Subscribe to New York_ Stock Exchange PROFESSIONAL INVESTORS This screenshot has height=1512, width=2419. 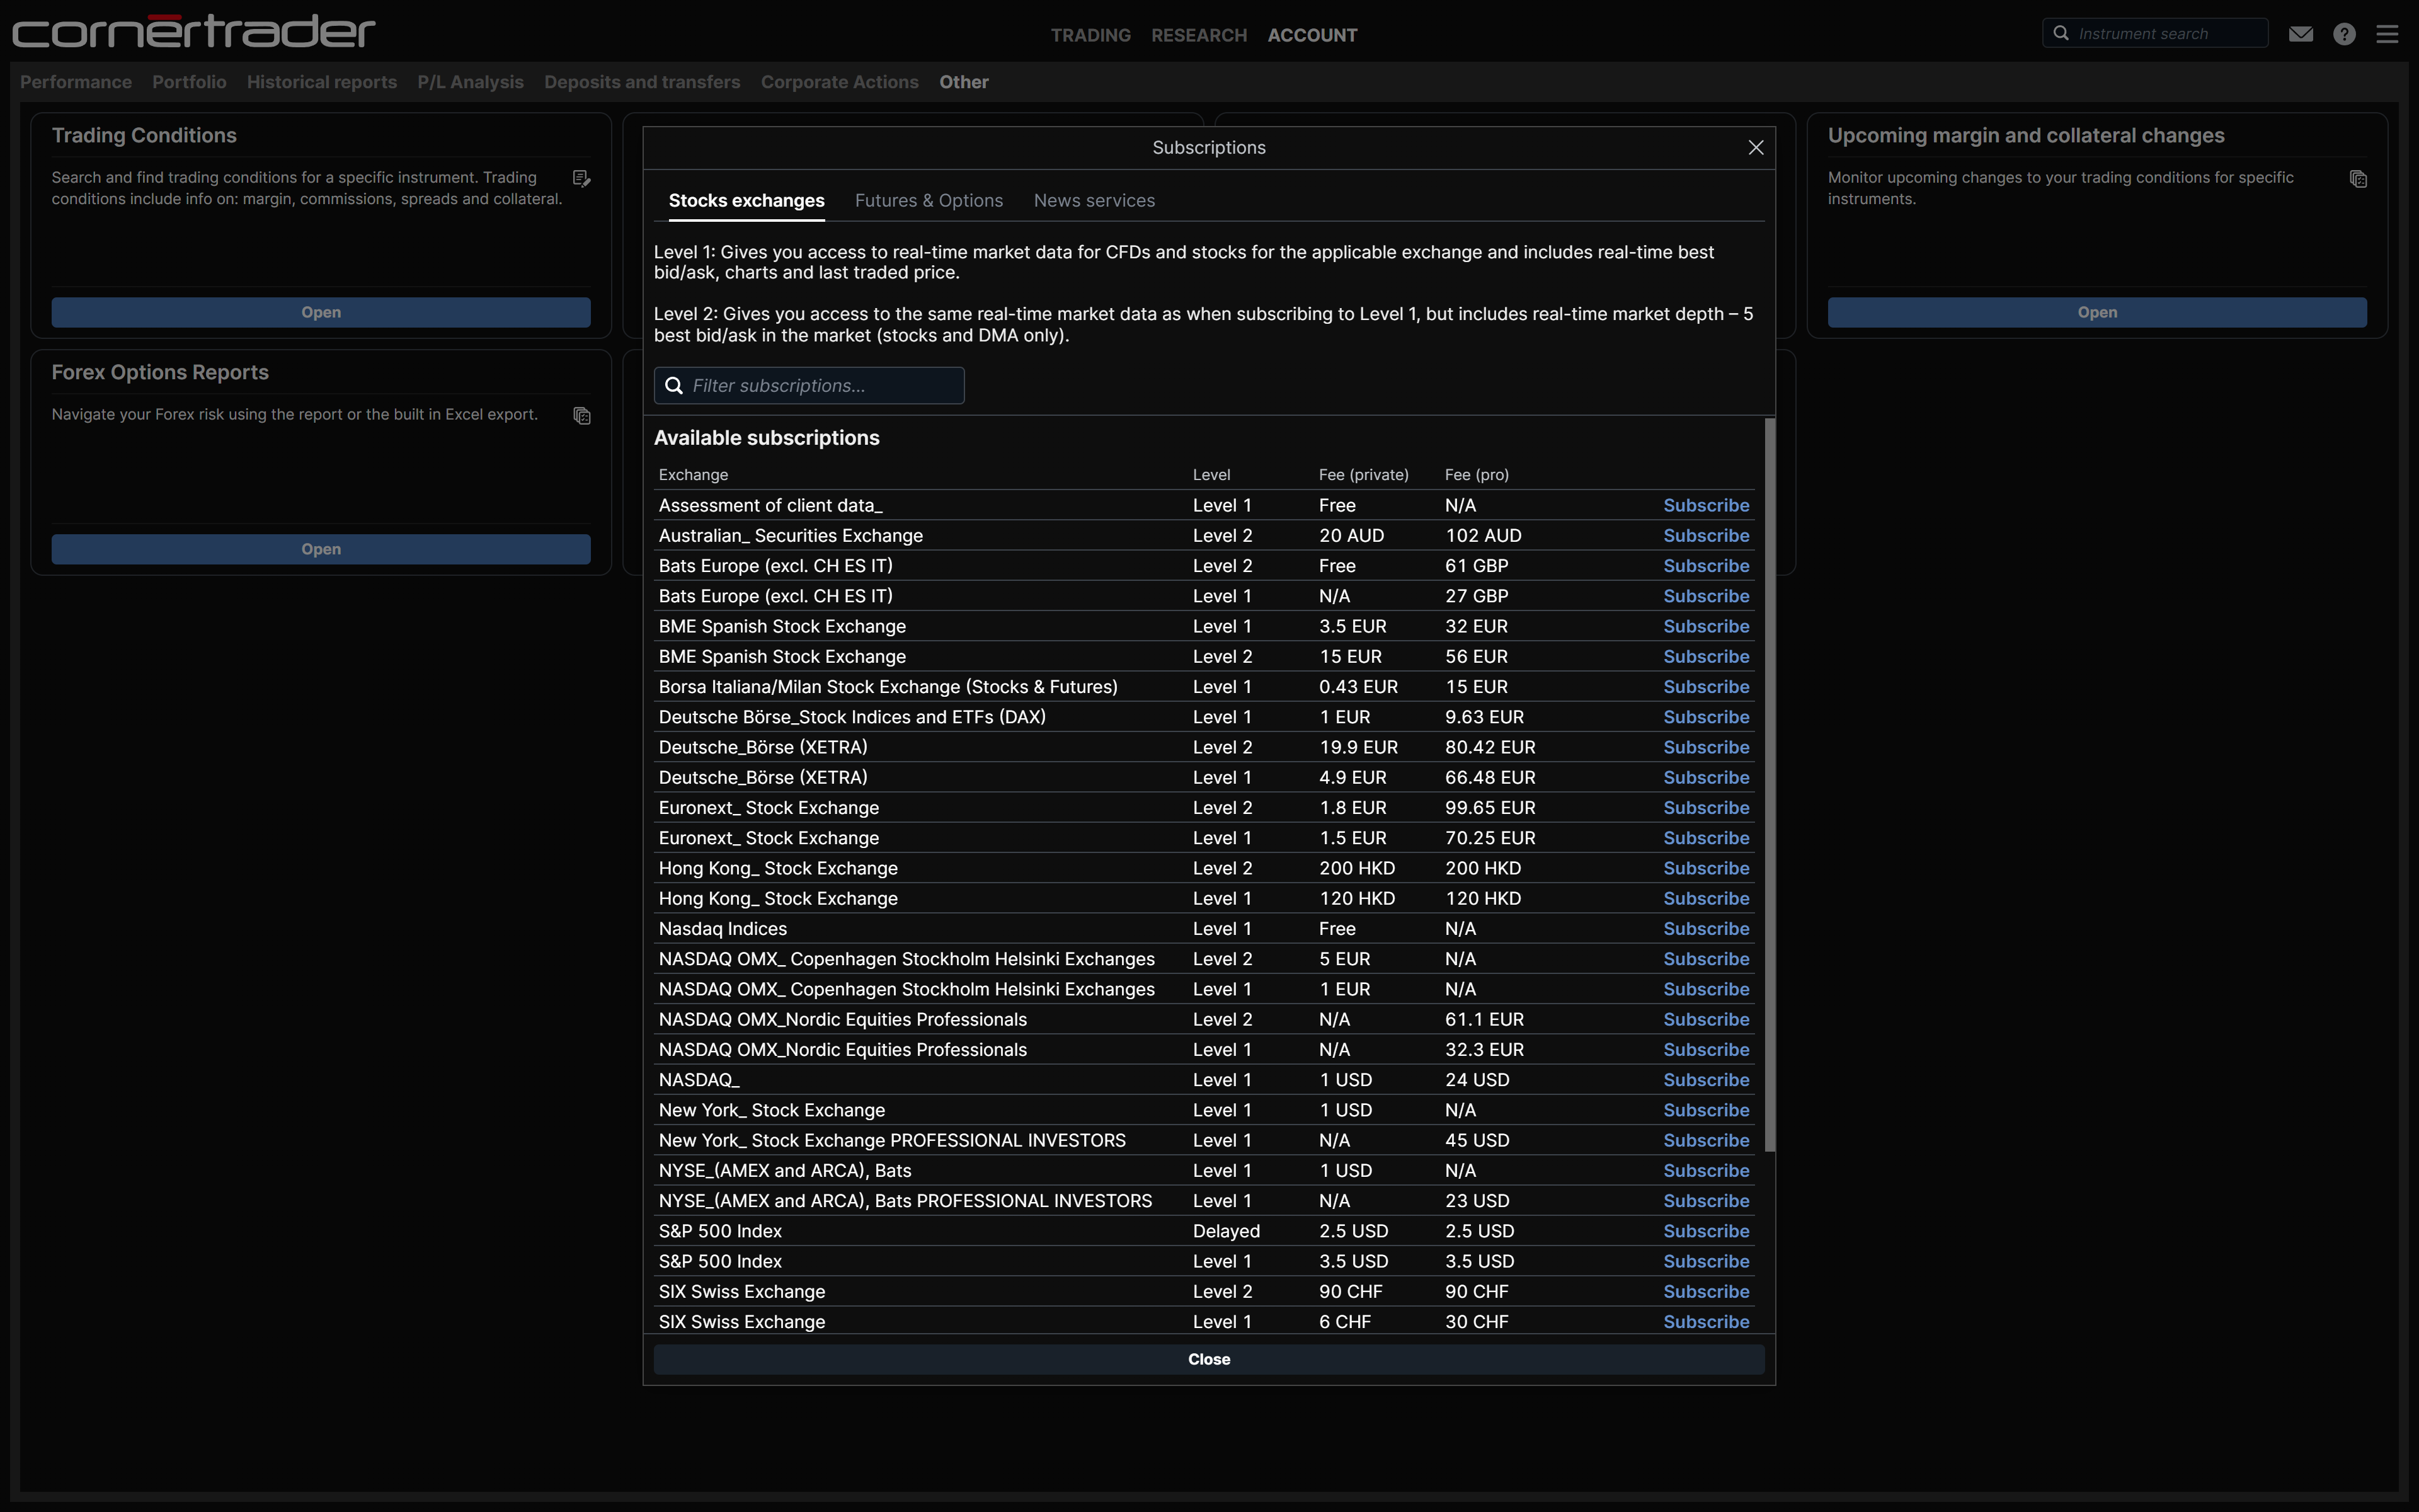(1705, 1141)
